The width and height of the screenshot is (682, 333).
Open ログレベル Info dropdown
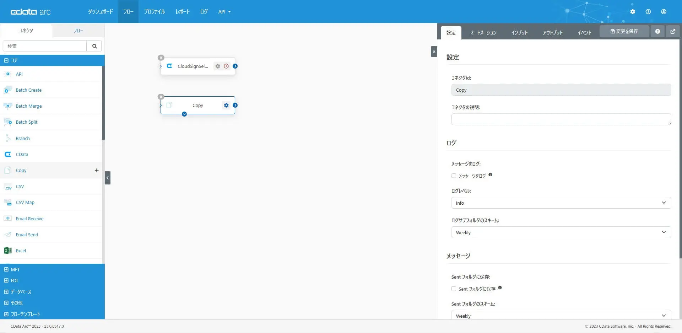pos(561,203)
